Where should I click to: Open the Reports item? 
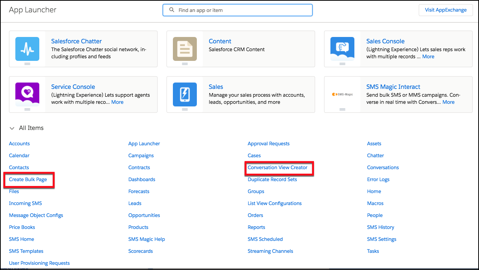coord(256,227)
